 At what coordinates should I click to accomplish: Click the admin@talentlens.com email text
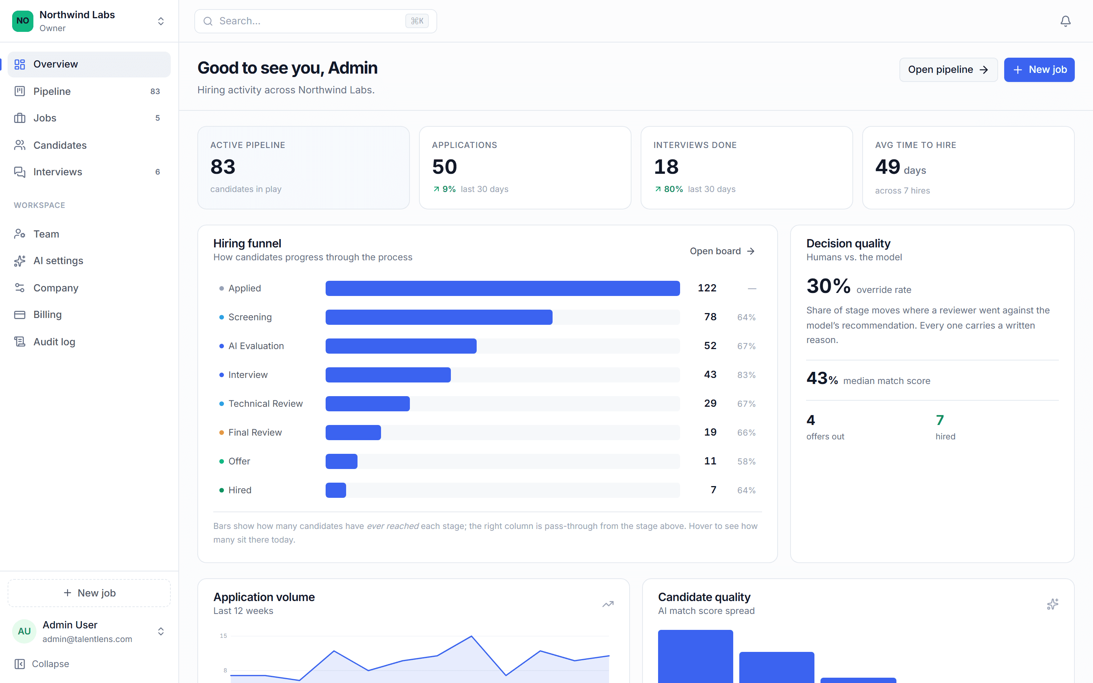pos(87,639)
